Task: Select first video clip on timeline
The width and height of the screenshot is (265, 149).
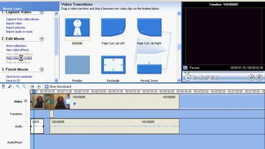Action: [37, 101]
